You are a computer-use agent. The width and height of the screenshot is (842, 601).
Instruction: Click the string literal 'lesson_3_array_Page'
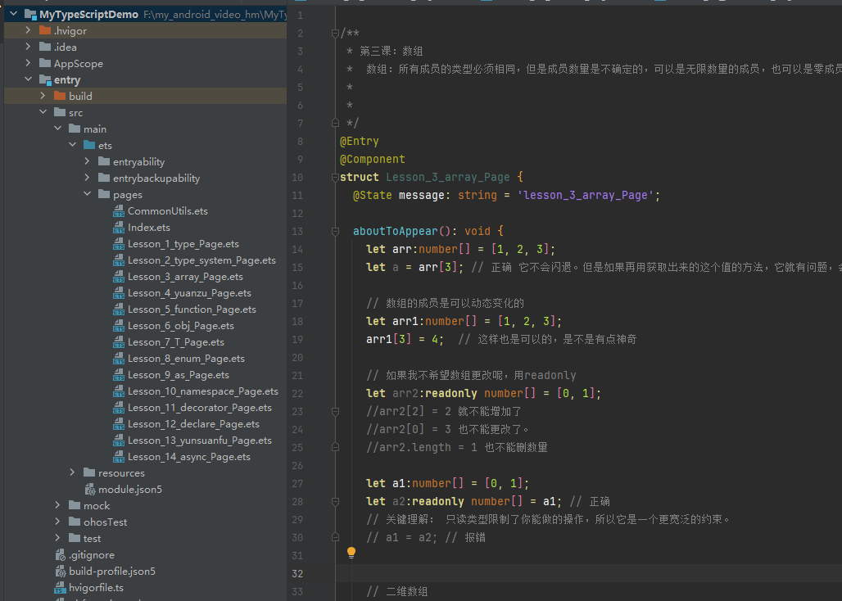click(586, 196)
